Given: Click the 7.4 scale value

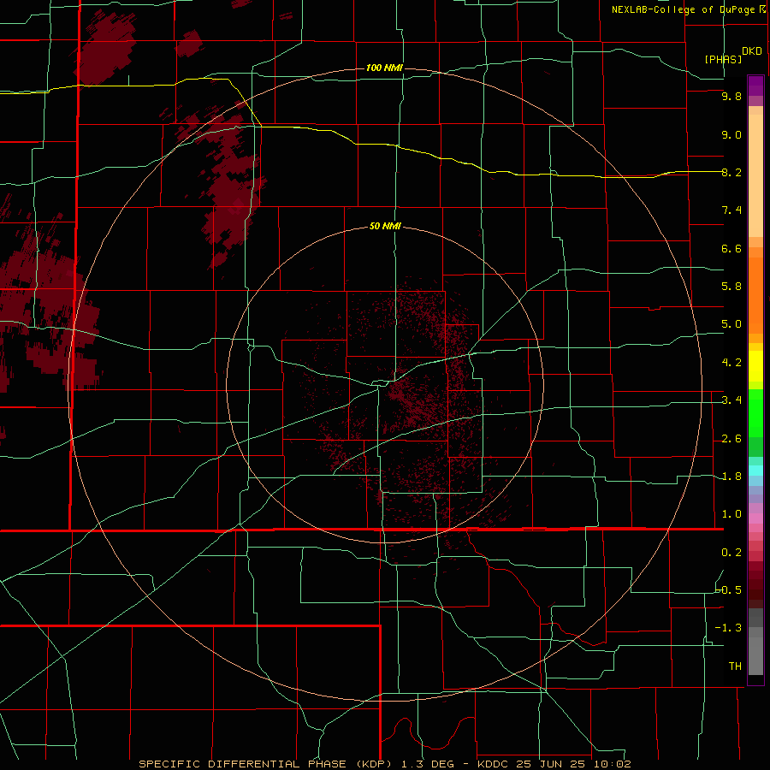Looking at the screenshot, I should click(731, 210).
